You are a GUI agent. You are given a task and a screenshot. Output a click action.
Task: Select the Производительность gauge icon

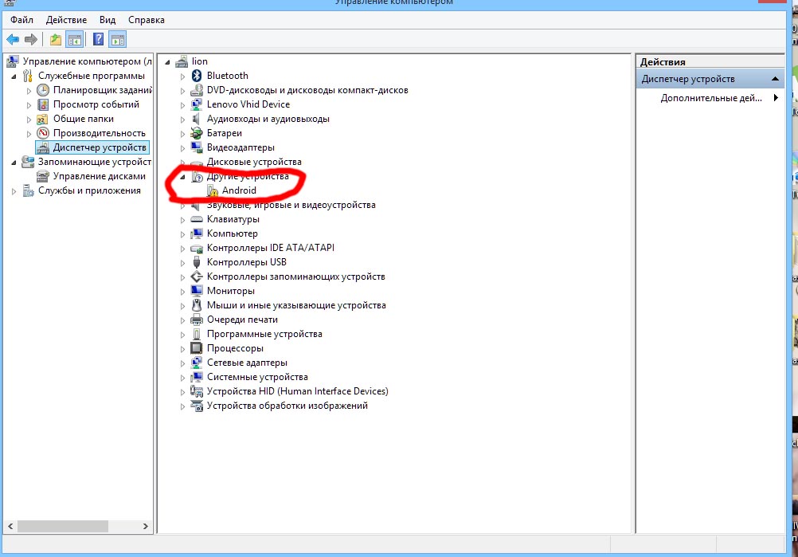point(43,133)
